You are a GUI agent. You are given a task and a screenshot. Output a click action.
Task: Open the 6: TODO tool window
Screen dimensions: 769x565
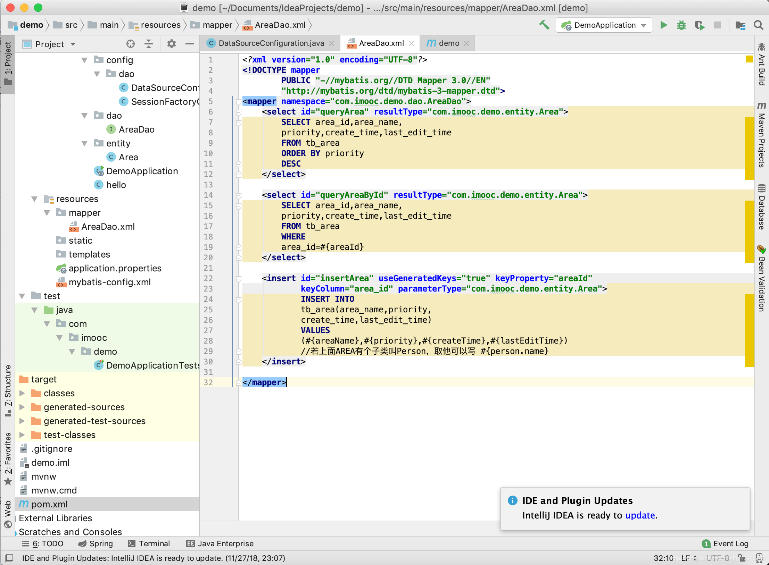coord(43,543)
